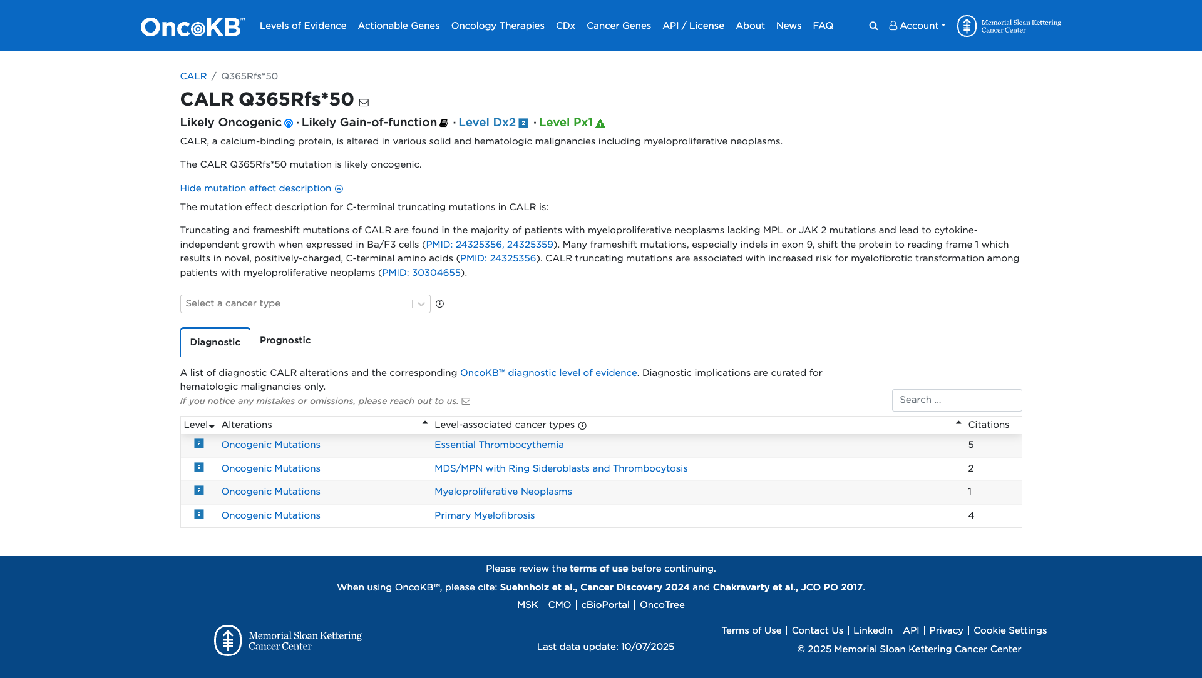Open the Levels of Evidence menu item
This screenshot has height=678, width=1202.
tap(303, 26)
